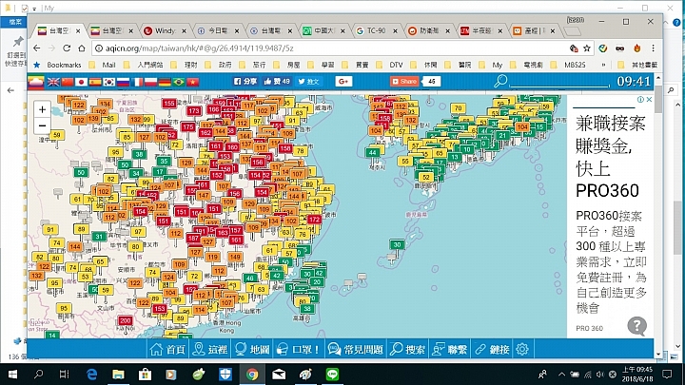Pick the South Korea flag icon

(x=109, y=82)
